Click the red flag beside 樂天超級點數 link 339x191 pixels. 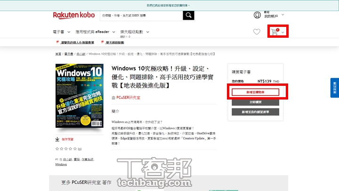click(103, 42)
